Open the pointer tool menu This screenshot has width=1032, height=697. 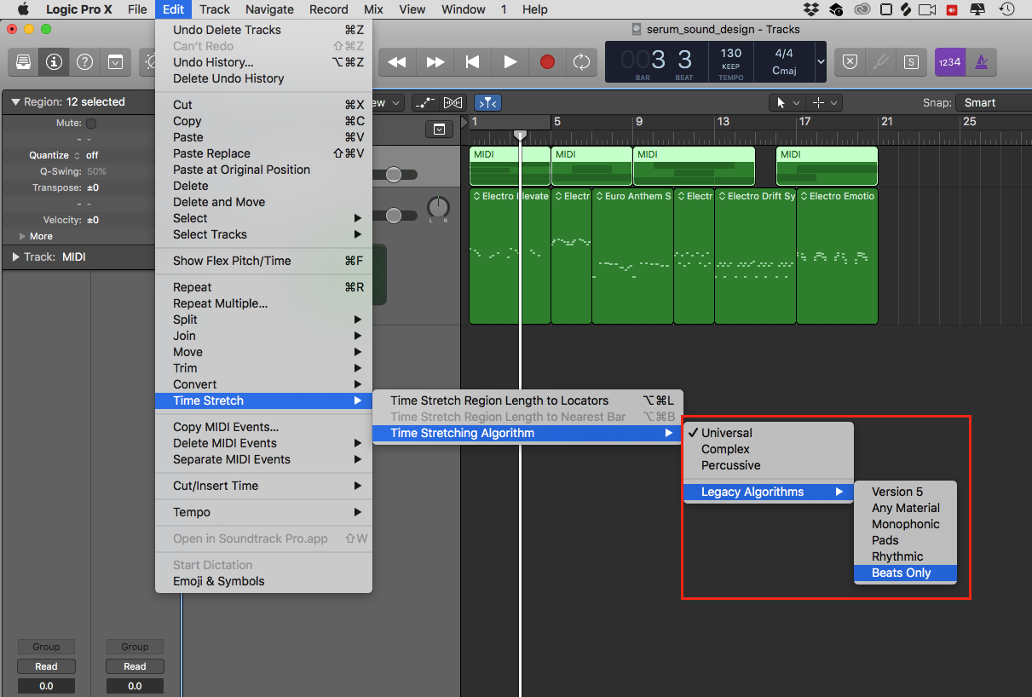[x=786, y=102]
